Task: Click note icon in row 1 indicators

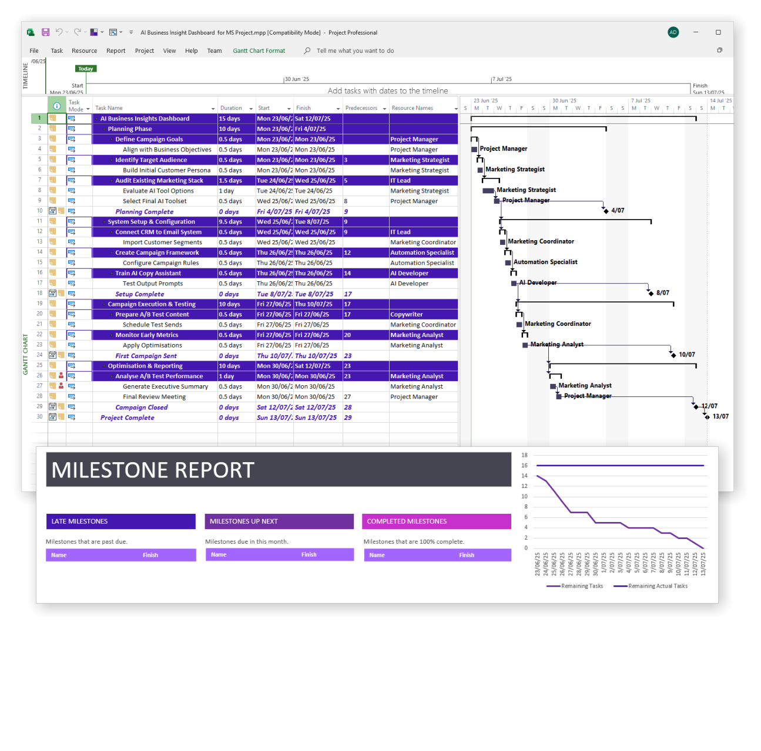Action: [x=52, y=119]
